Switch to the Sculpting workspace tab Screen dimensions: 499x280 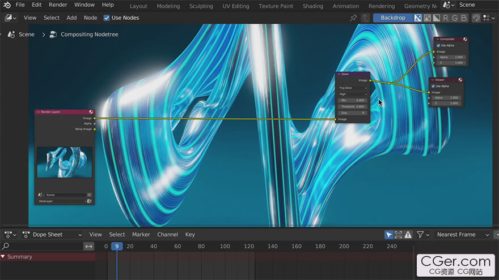[x=201, y=6]
